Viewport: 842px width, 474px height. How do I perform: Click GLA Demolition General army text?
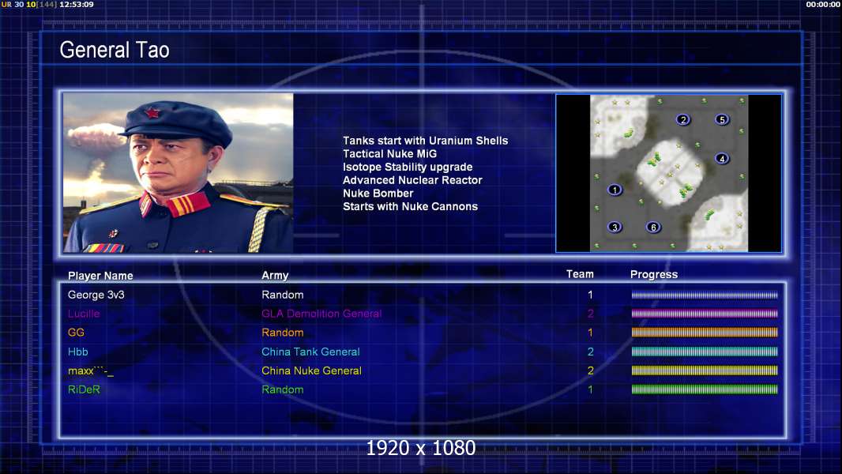pos(321,314)
